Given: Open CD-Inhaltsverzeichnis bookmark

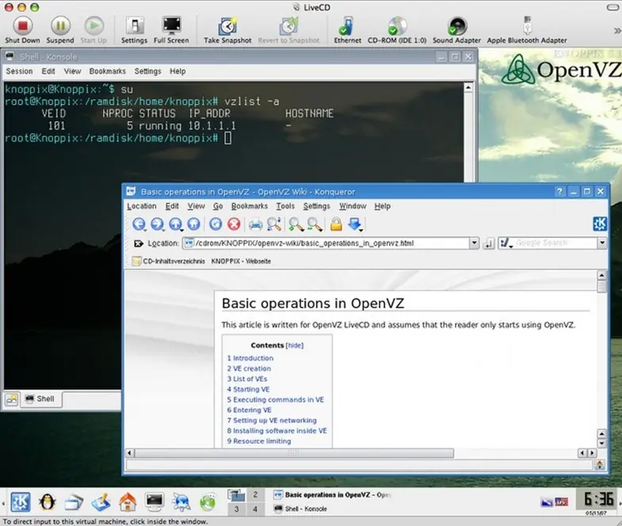Looking at the screenshot, I should (x=169, y=261).
